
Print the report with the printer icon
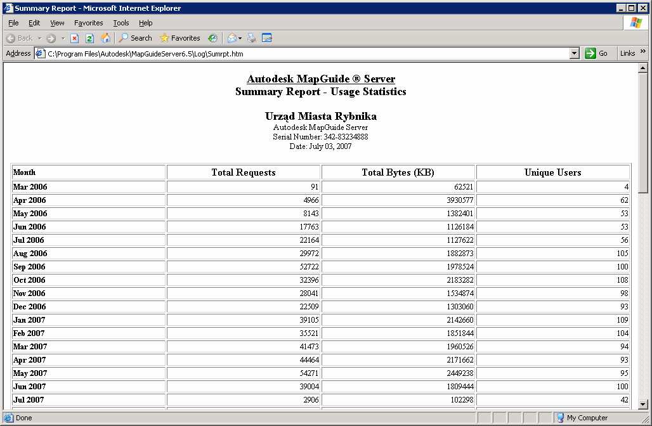251,38
